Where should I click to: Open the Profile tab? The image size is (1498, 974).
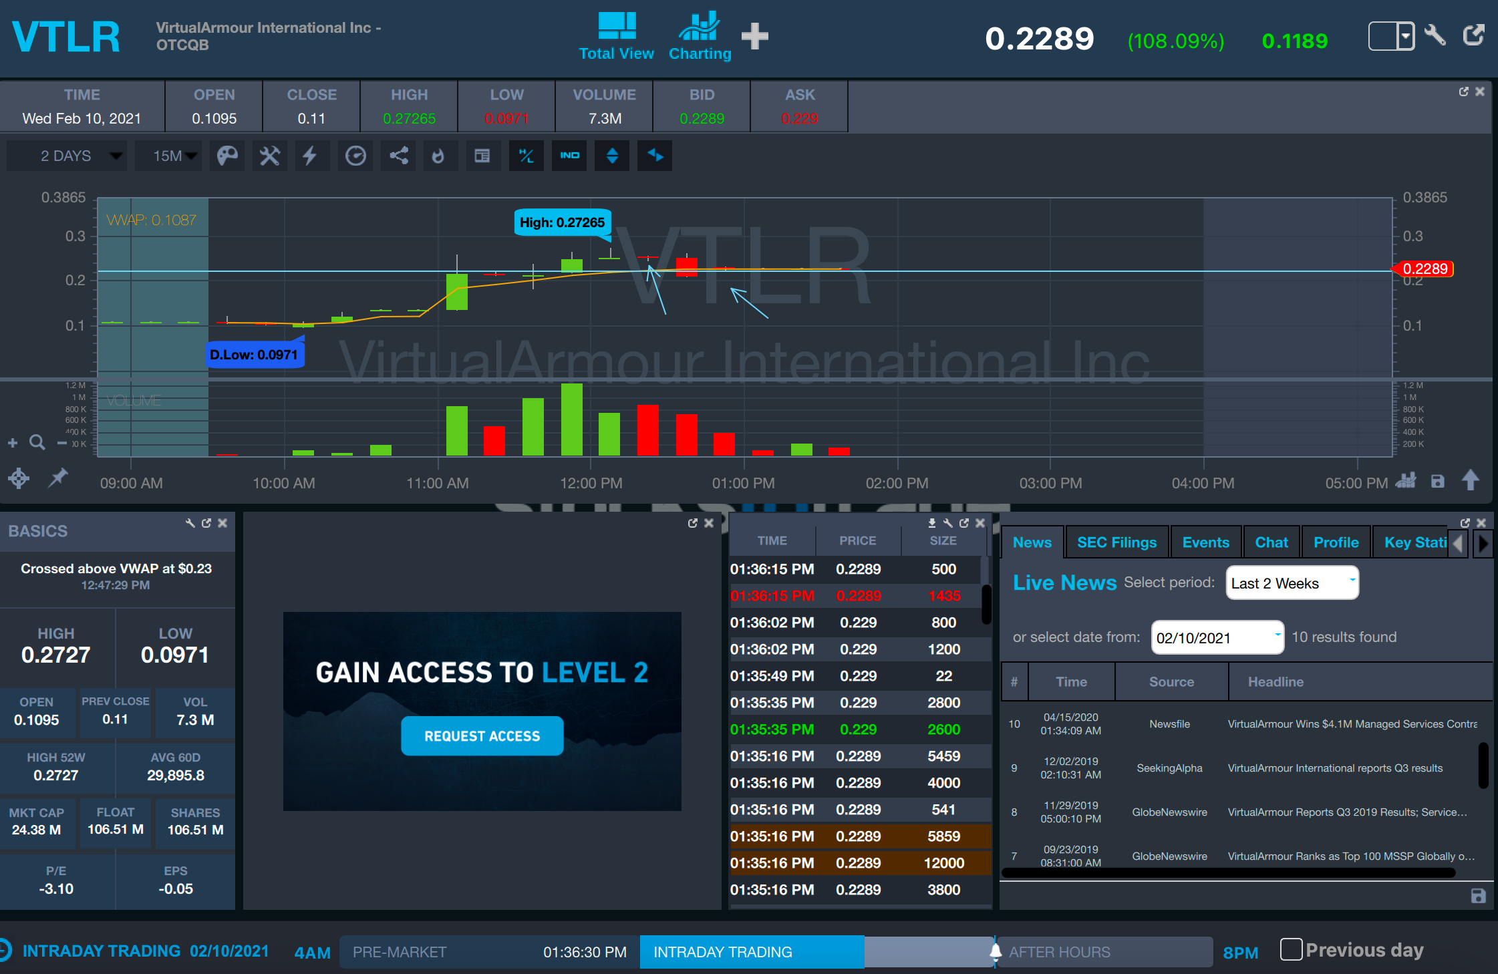point(1335,542)
